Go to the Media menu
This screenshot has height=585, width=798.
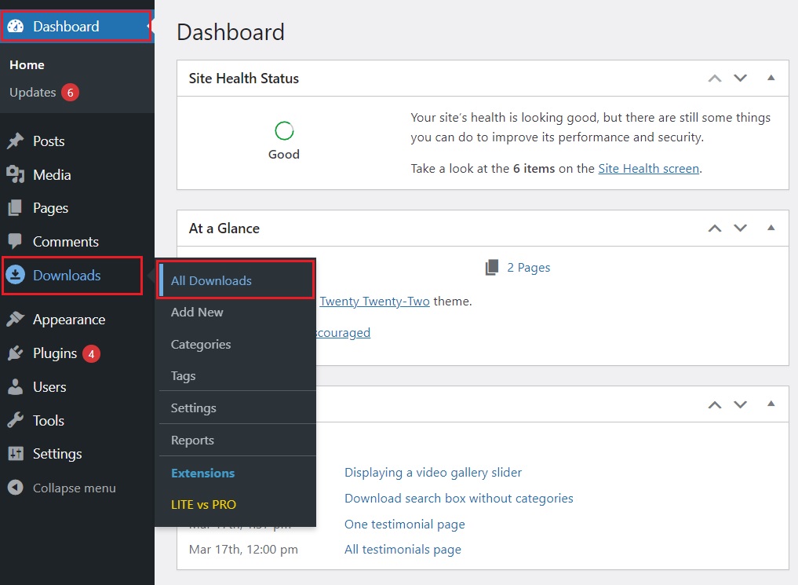(x=77, y=174)
